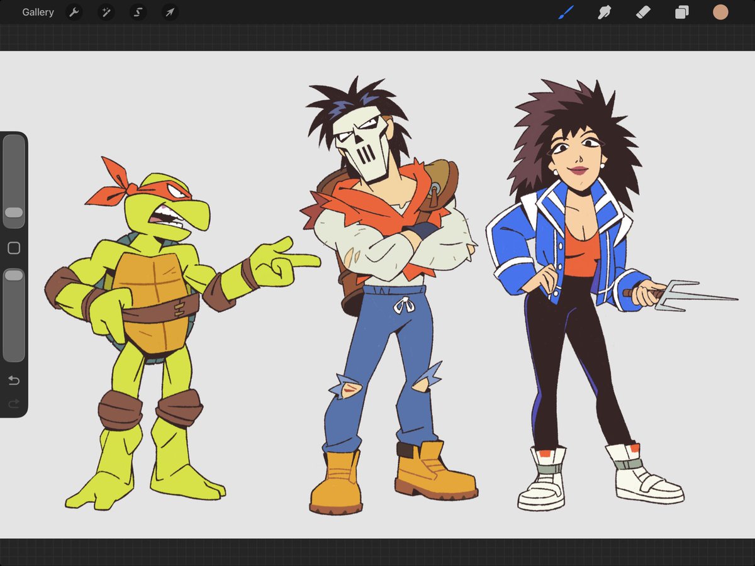Open the Adjustments magic wand menu
Image resolution: width=755 pixels, height=566 pixels.
click(x=106, y=13)
